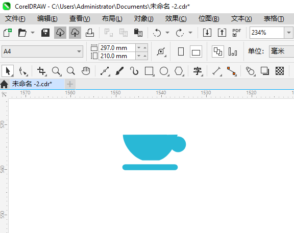Image resolution: width=294 pixels, height=233 pixels.
Task: Open the 位图(B) menu
Action: (x=209, y=19)
